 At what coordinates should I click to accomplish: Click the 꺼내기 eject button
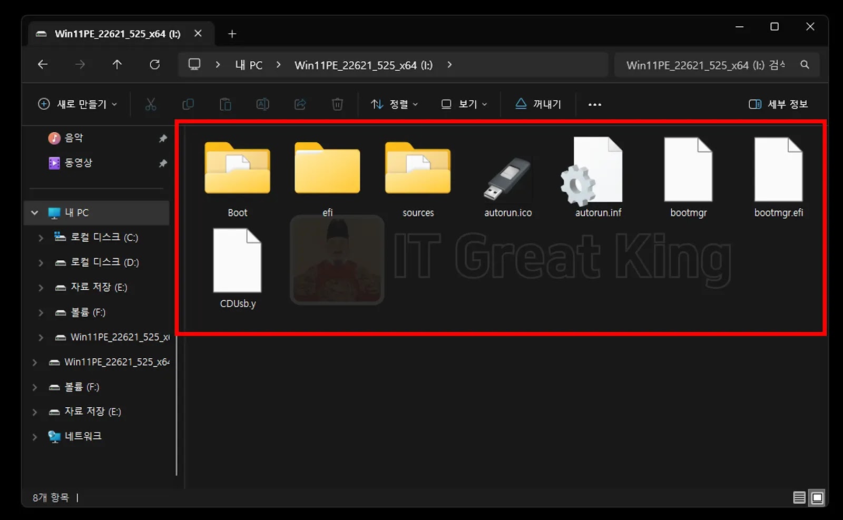(538, 104)
